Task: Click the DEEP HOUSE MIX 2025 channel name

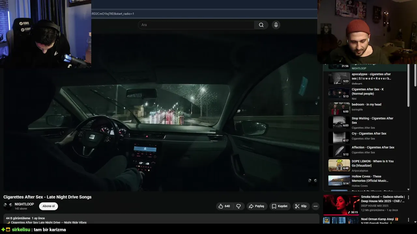Action: point(375,206)
